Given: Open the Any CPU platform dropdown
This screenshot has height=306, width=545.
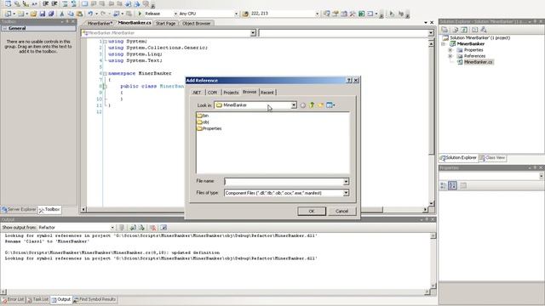Looking at the screenshot, I should tap(208, 14).
